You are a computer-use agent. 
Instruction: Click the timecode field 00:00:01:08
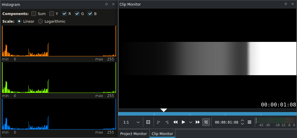point(226,122)
